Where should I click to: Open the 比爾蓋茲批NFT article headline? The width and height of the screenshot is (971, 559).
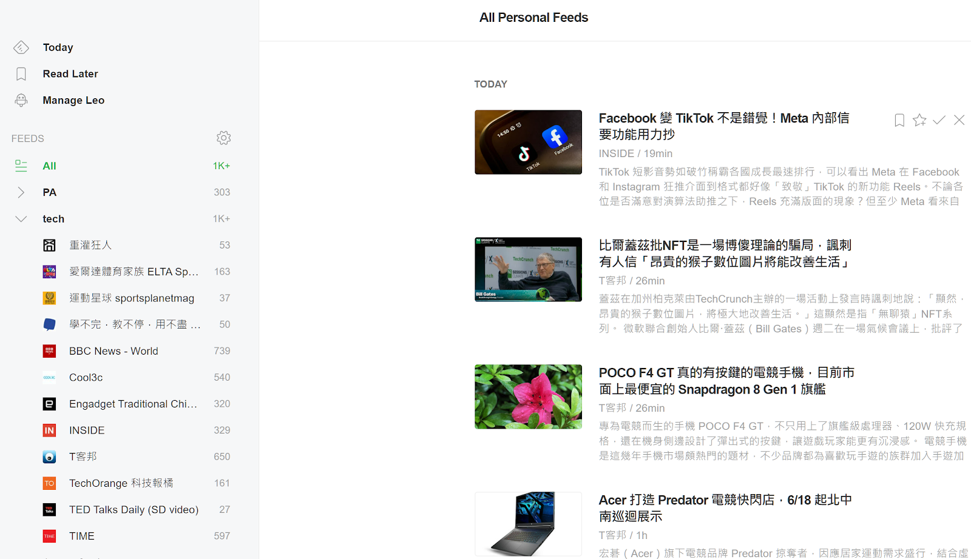point(725,253)
